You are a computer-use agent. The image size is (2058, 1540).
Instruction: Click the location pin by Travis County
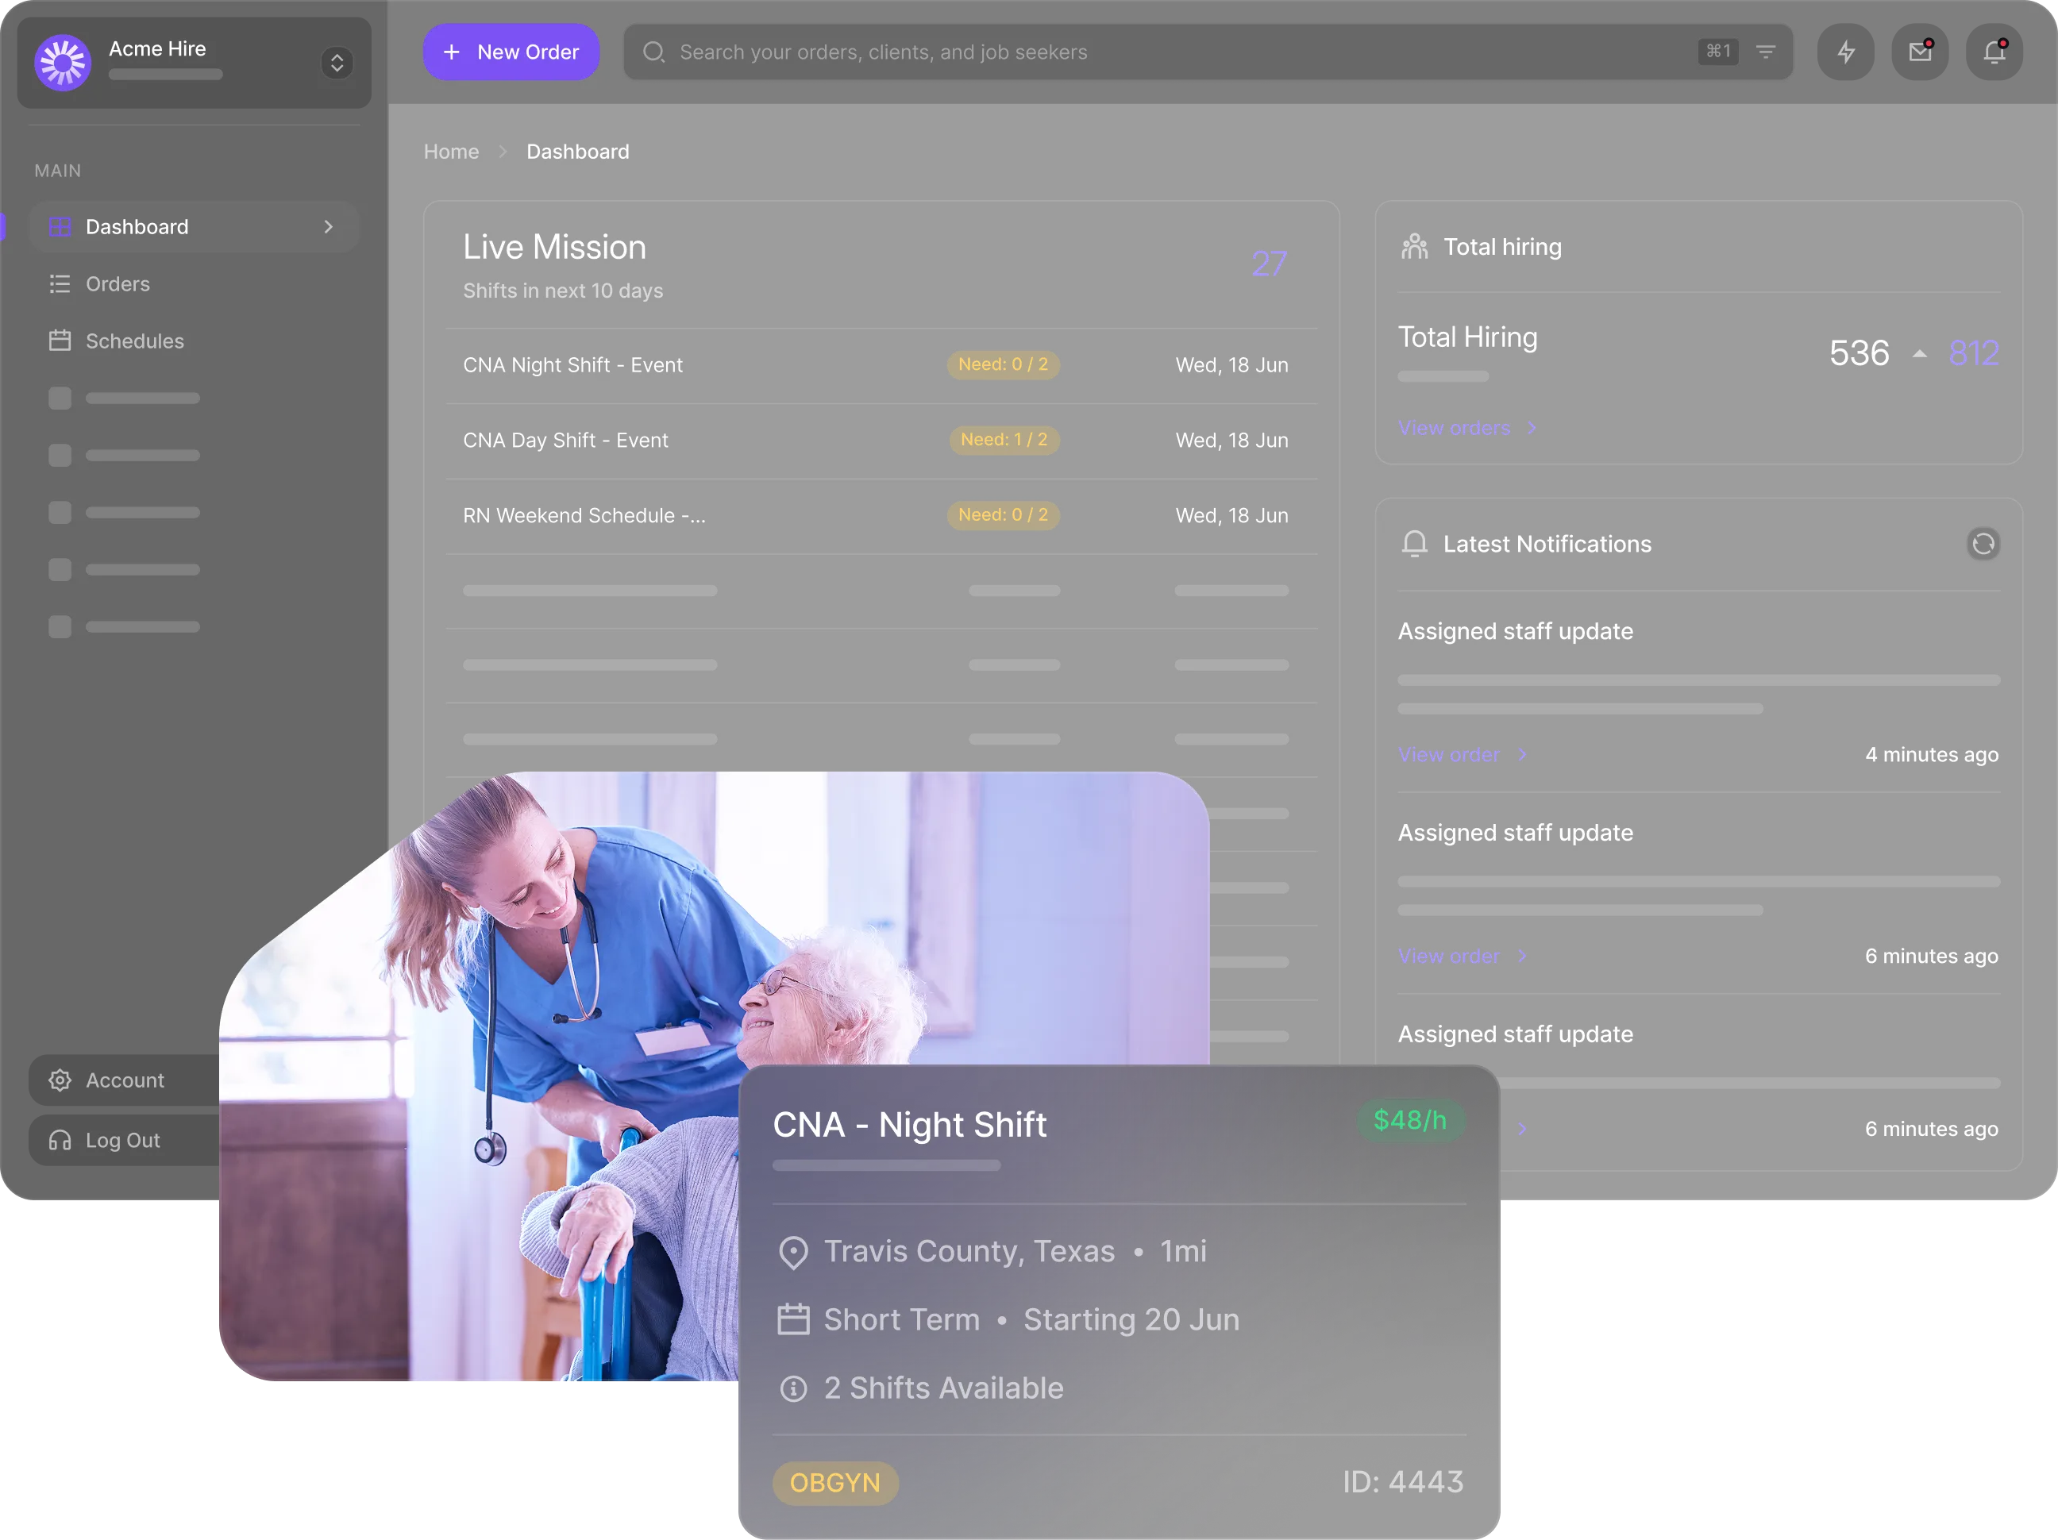click(x=792, y=1252)
